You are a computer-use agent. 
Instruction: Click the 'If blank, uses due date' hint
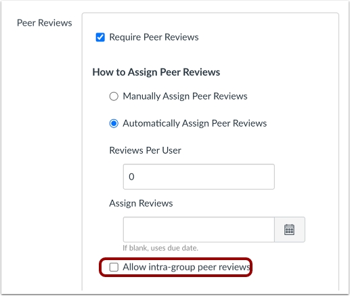(160, 248)
